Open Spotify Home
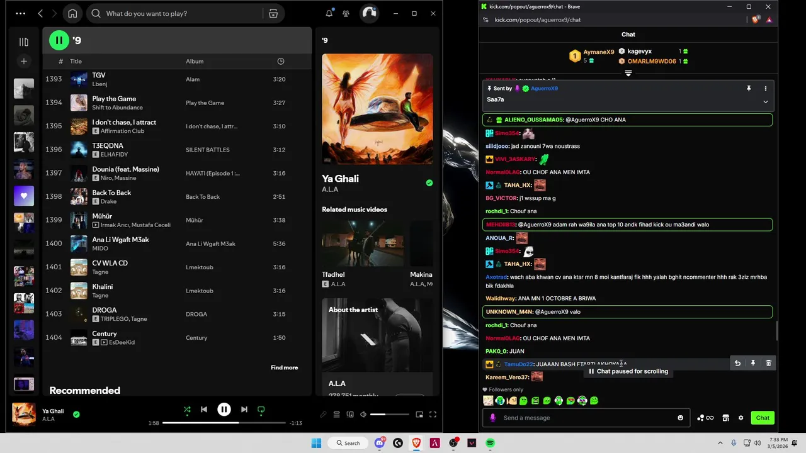The image size is (806, 453). [72, 13]
